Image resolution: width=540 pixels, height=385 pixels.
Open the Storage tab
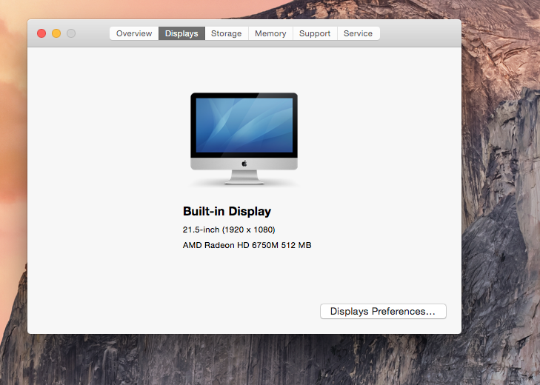click(x=226, y=33)
